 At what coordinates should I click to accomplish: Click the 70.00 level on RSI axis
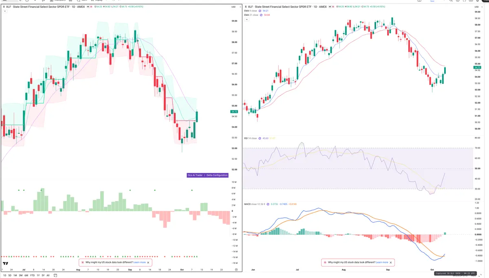(x=478, y=148)
